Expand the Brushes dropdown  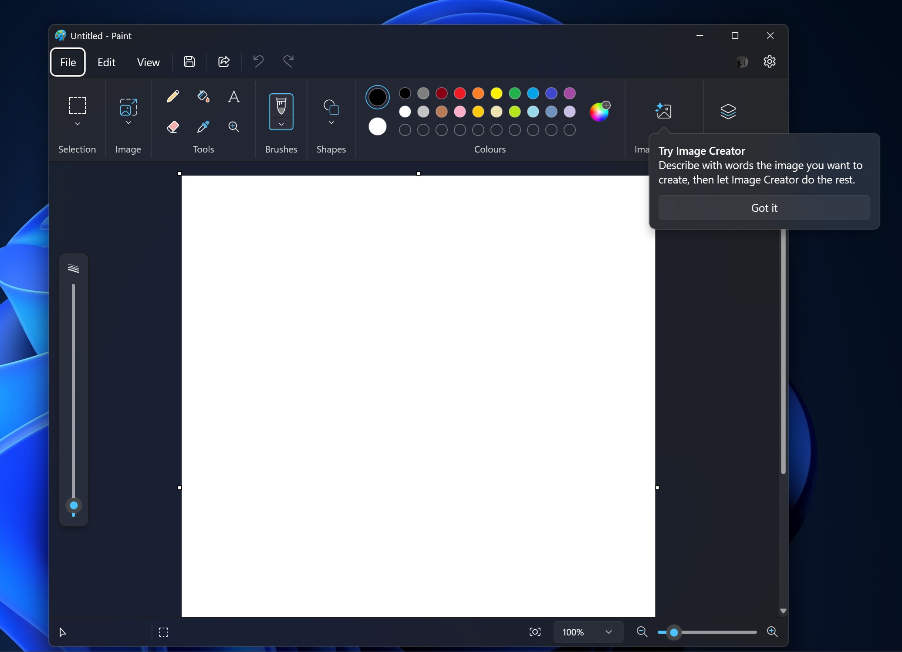tap(281, 124)
